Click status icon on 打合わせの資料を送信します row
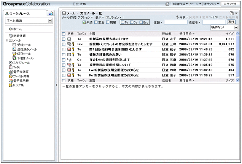The height and width of the screenshot is (164, 242). point(69,60)
